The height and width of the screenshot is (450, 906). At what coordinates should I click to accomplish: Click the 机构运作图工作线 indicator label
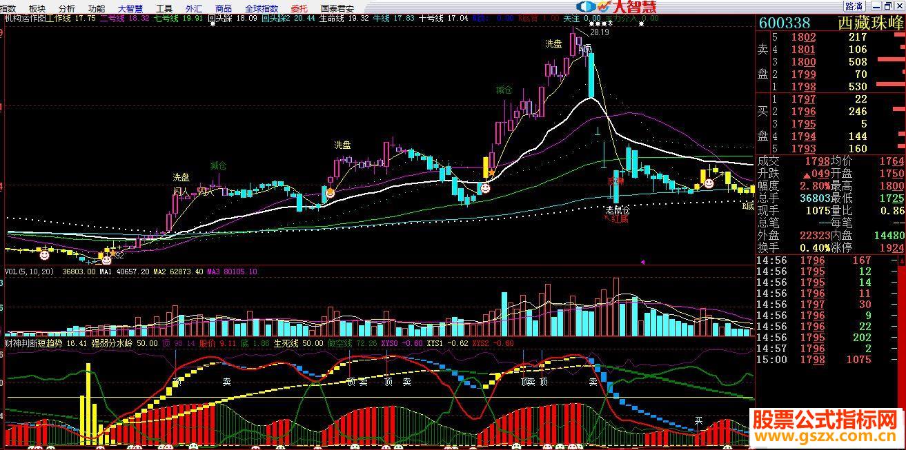pos(37,18)
